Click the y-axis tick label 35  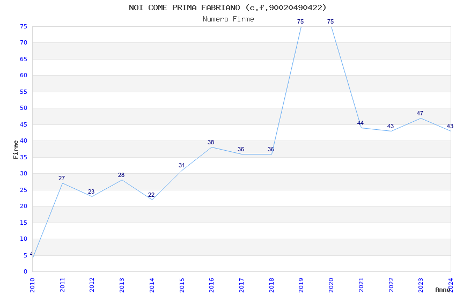(24, 157)
